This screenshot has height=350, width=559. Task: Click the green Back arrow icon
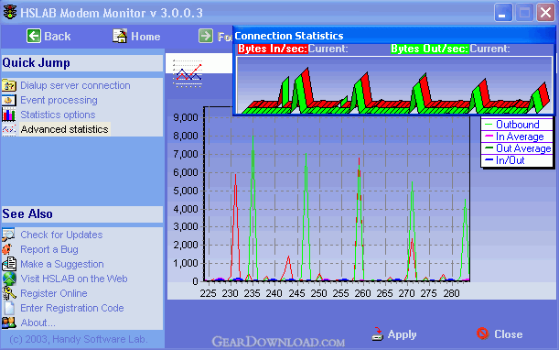[34, 36]
